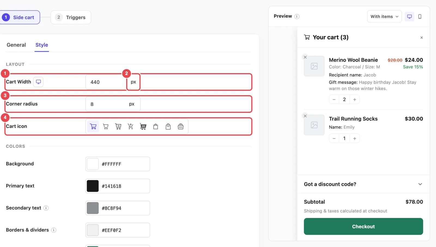Select the third basket-style cart icon option

coord(118,126)
